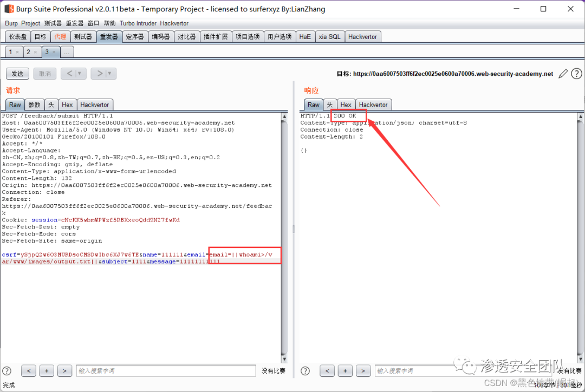Viewport: 585px width, 392px height.
Task: Switch to the 编码器 tab
Action: pyautogui.click(x=161, y=37)
